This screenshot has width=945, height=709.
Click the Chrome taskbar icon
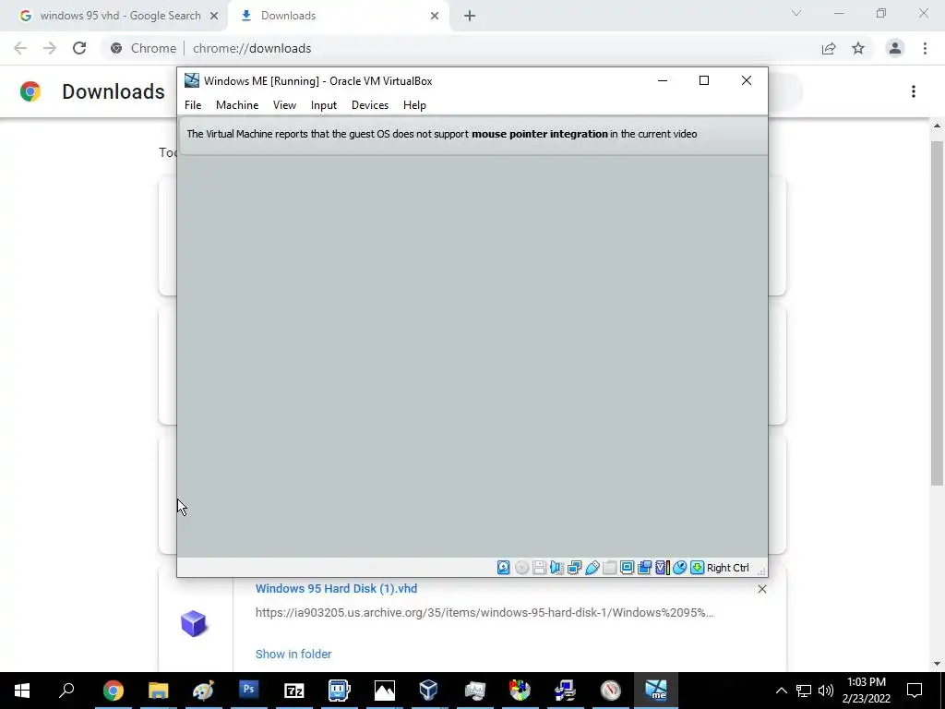tap(113, 691)
